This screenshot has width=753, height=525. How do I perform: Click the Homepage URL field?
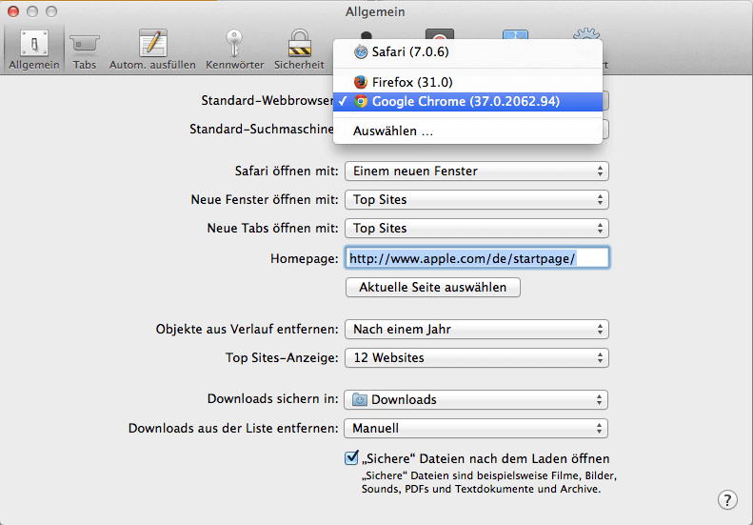click(x=477, y=258)
